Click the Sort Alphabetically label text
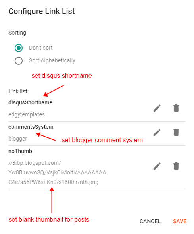Viewport: 194px width, 234px height. coord(52,61)
